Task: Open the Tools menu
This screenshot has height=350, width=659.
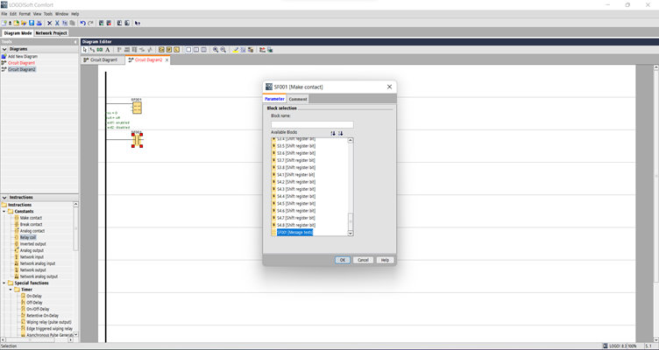Action: pyautogui.click(x=48, y=14)
